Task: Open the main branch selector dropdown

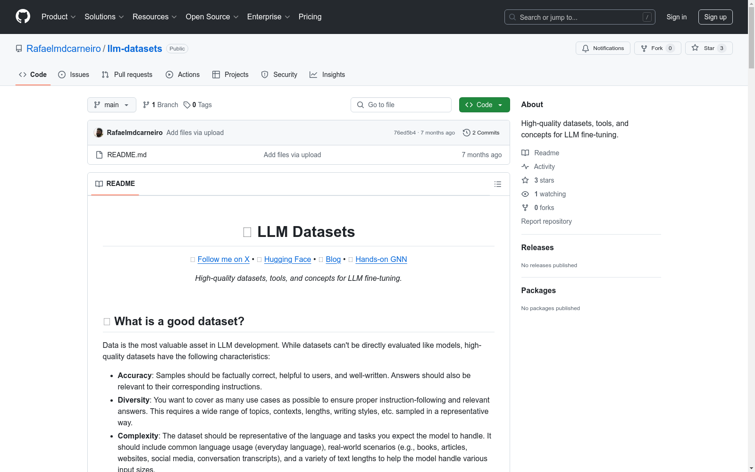Action: pyautogui.click(x=112, y=105)
